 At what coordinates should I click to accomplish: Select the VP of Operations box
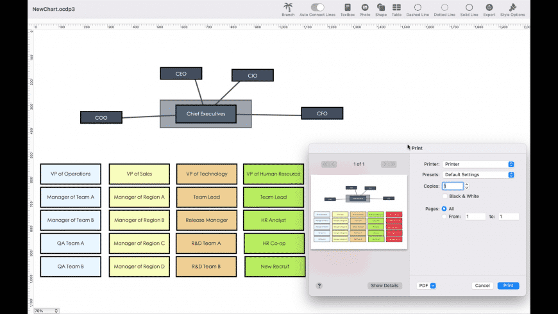coord(71,174)
